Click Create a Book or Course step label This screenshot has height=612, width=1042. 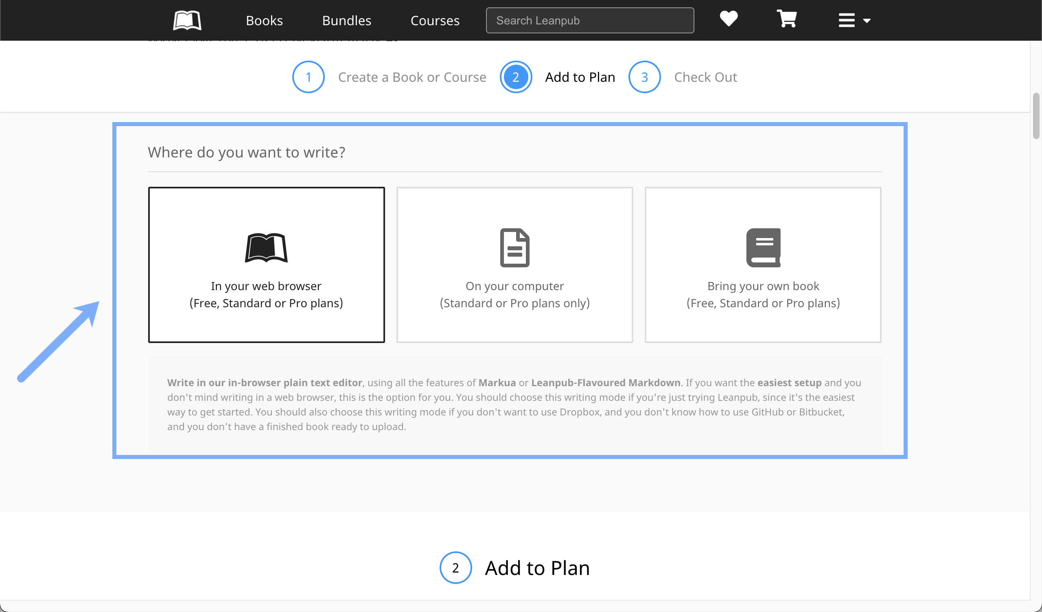click(x=412, y=77)
